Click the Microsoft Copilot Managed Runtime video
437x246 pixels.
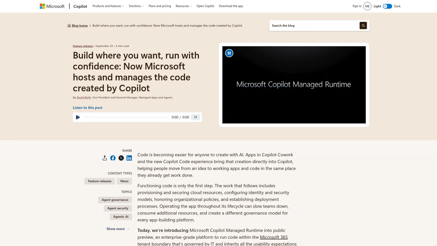(294, 85)
